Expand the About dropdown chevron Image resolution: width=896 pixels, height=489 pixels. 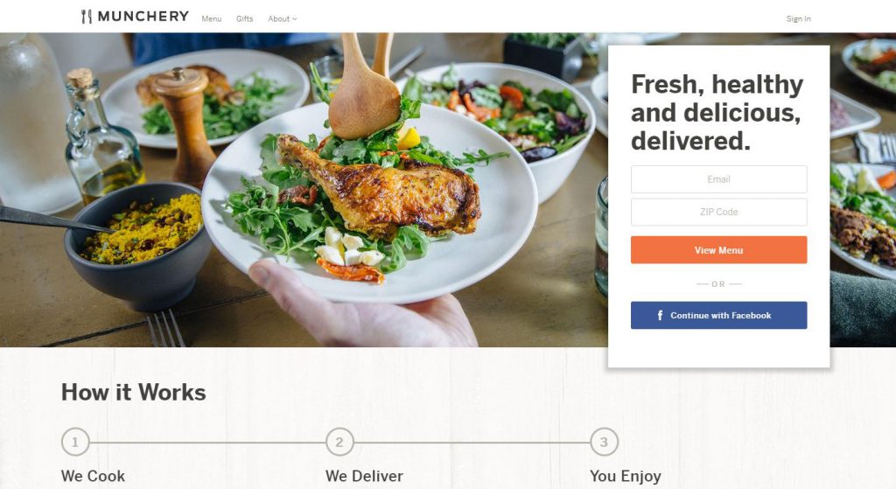click(295, 19)
